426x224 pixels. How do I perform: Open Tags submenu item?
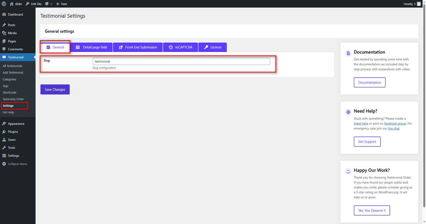point(6,86)
